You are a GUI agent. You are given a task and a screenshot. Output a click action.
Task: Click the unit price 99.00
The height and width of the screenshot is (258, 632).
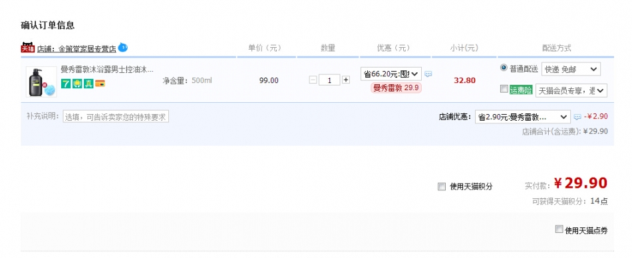269,80
